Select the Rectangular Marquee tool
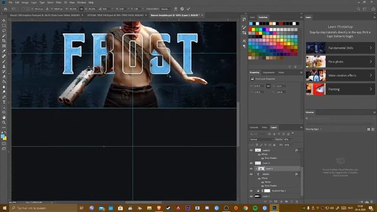This screenshot has height=212, width=377. click(4, 25)
